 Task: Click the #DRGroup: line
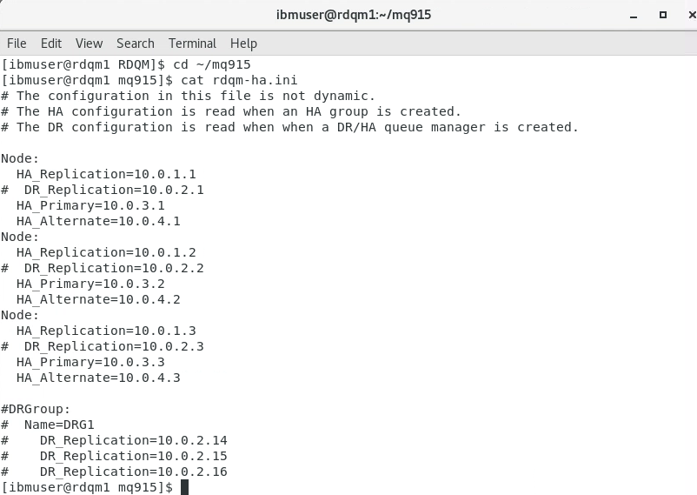(x=36, y=409)
